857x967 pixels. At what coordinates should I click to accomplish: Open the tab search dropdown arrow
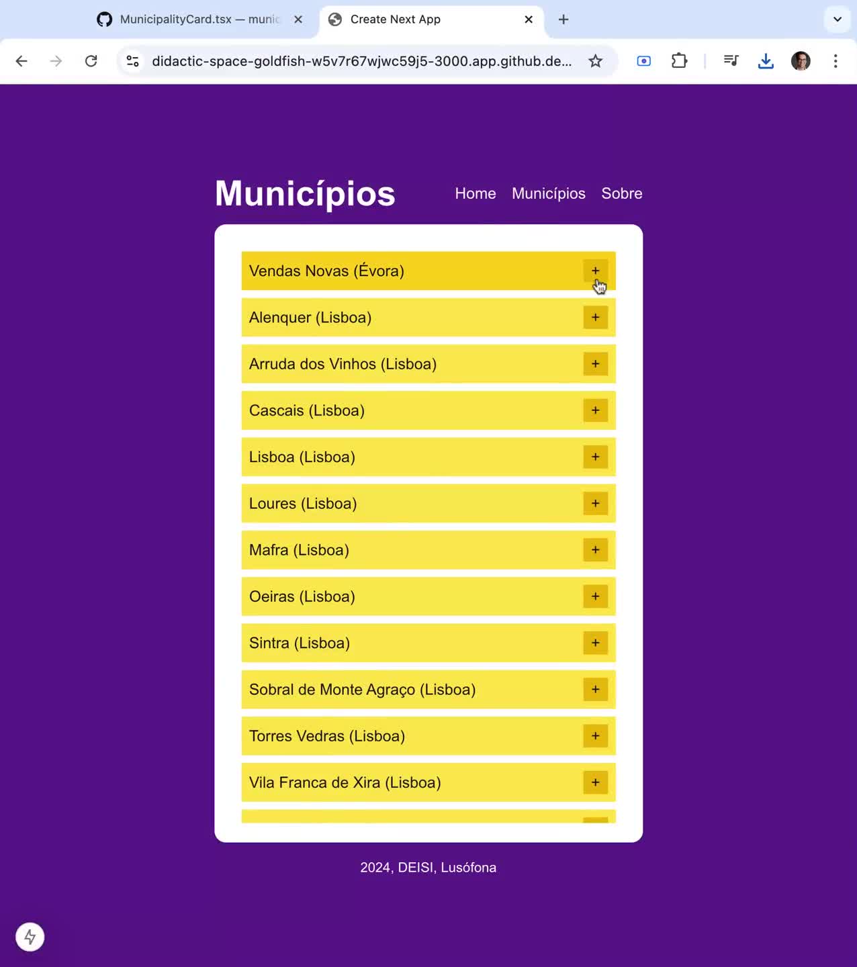[837, 19]
